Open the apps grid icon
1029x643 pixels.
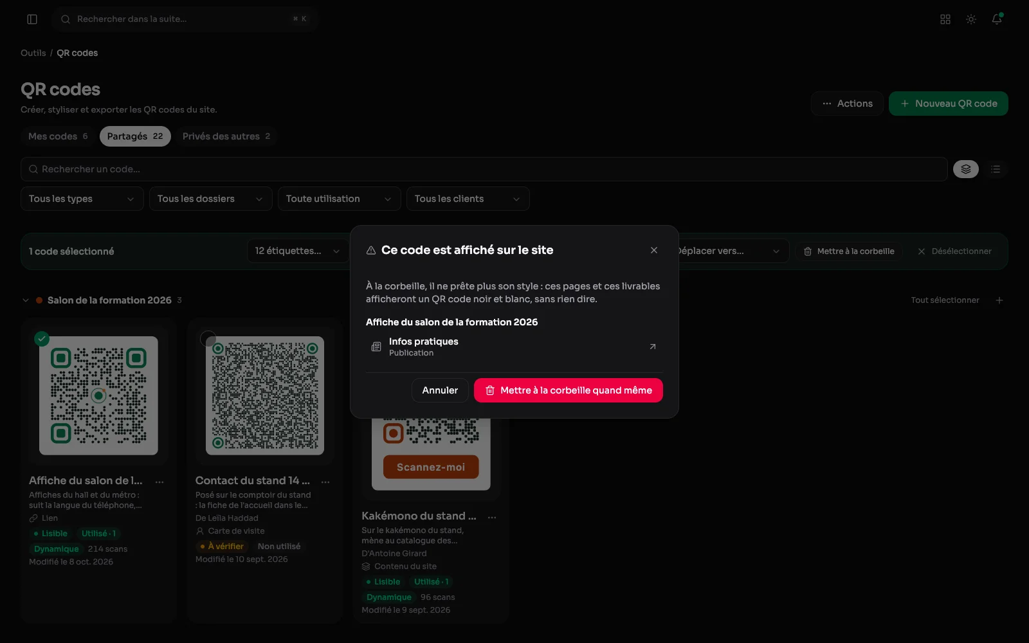[x=945, y=19]
